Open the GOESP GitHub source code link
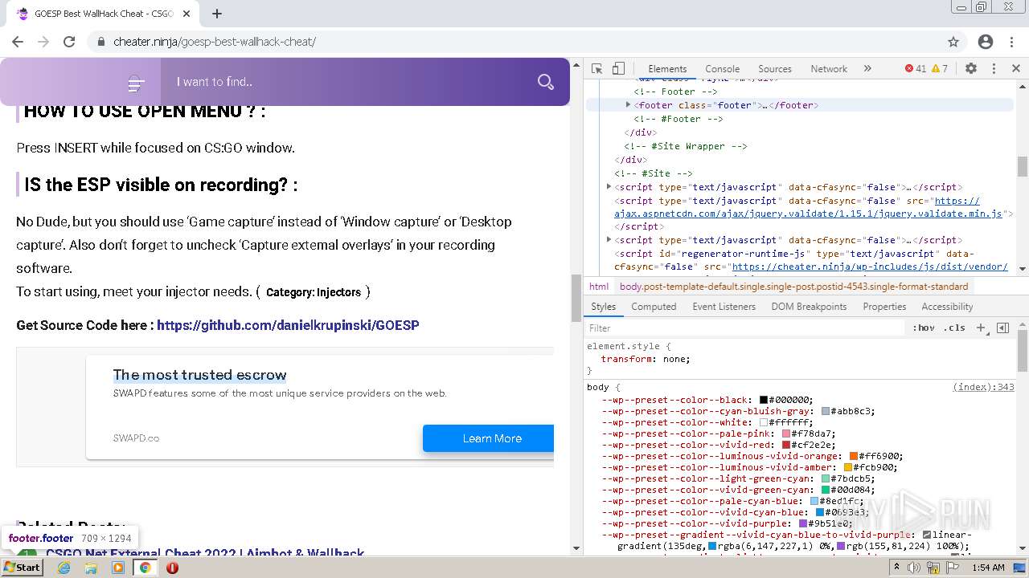This screenshot has width=1029, height=578. [x=288, y=325]
